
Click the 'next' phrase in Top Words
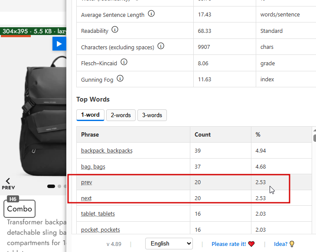coord(86,198)
